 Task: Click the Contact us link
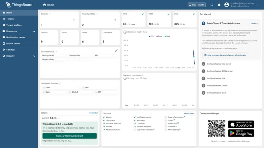pos(94,113)
